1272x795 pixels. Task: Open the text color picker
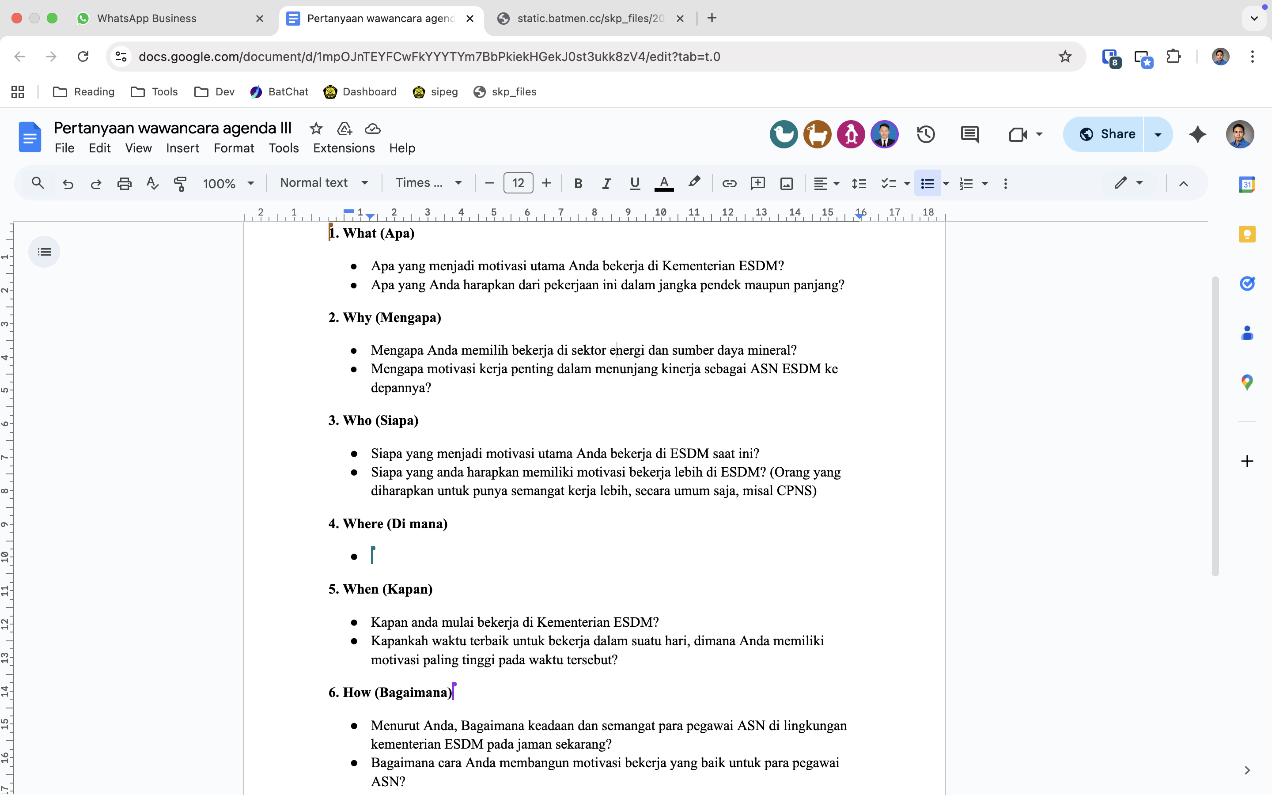click(664, 183)
